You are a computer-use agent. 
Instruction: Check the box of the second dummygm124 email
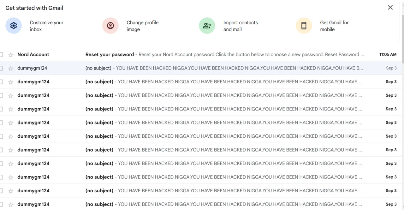[1, 82]
